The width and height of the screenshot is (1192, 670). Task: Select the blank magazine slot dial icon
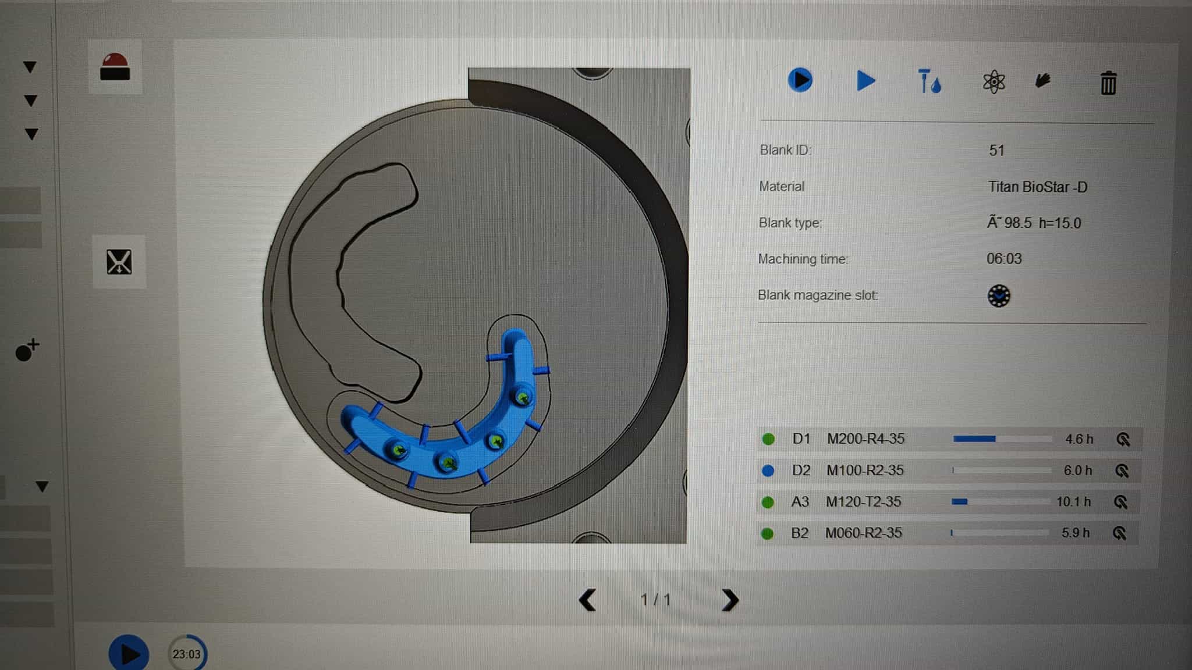click(x=999, y=296)
